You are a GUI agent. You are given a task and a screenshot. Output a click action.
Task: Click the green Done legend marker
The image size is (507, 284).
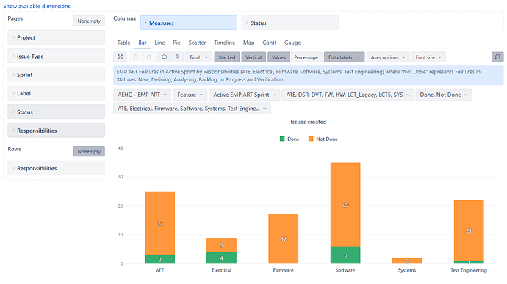click(x=282, y=139)
